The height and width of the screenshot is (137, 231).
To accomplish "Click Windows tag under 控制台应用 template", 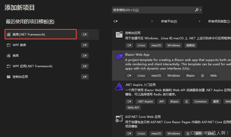I will 174,45.
